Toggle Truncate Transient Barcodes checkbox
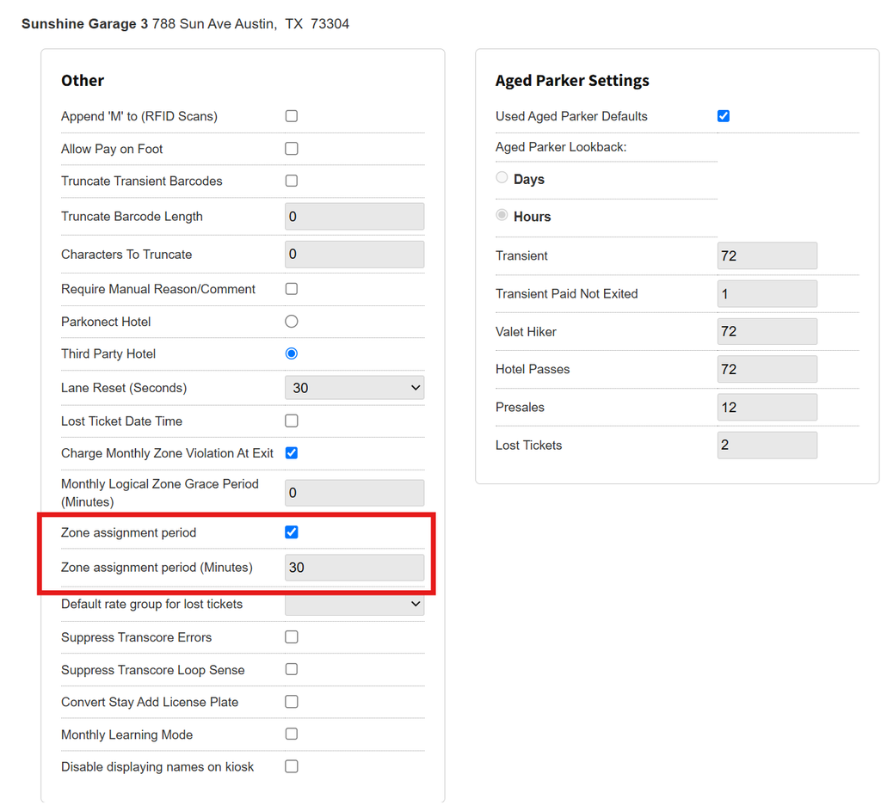The image size is (881, 805). click(291, 181)
